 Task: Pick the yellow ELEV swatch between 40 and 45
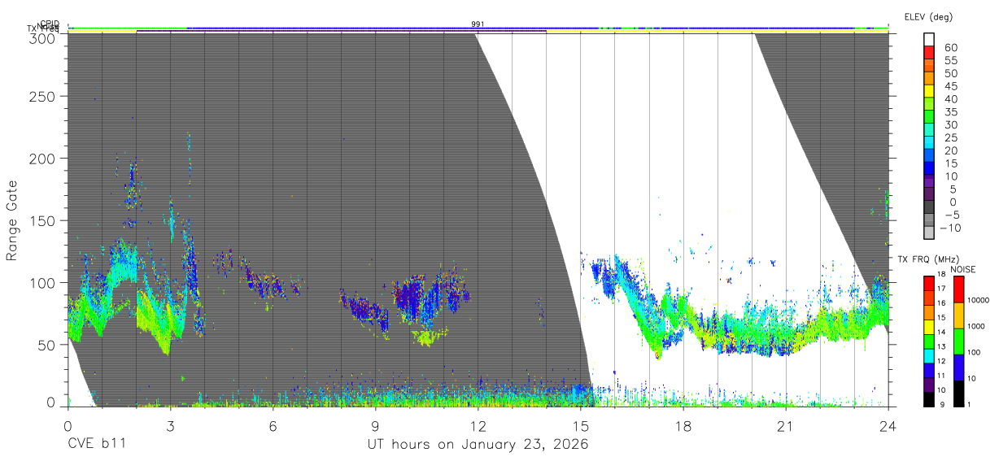929,91
